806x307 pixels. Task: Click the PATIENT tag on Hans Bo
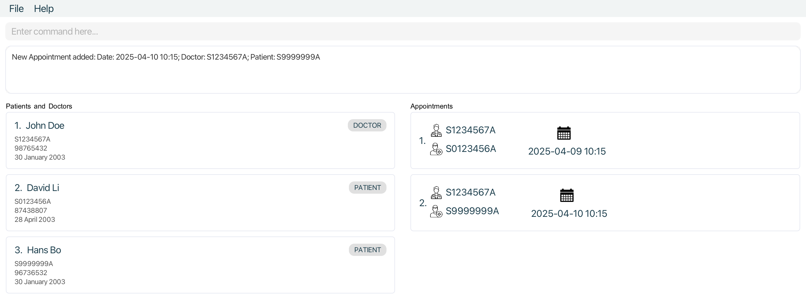tap(367, 250)
